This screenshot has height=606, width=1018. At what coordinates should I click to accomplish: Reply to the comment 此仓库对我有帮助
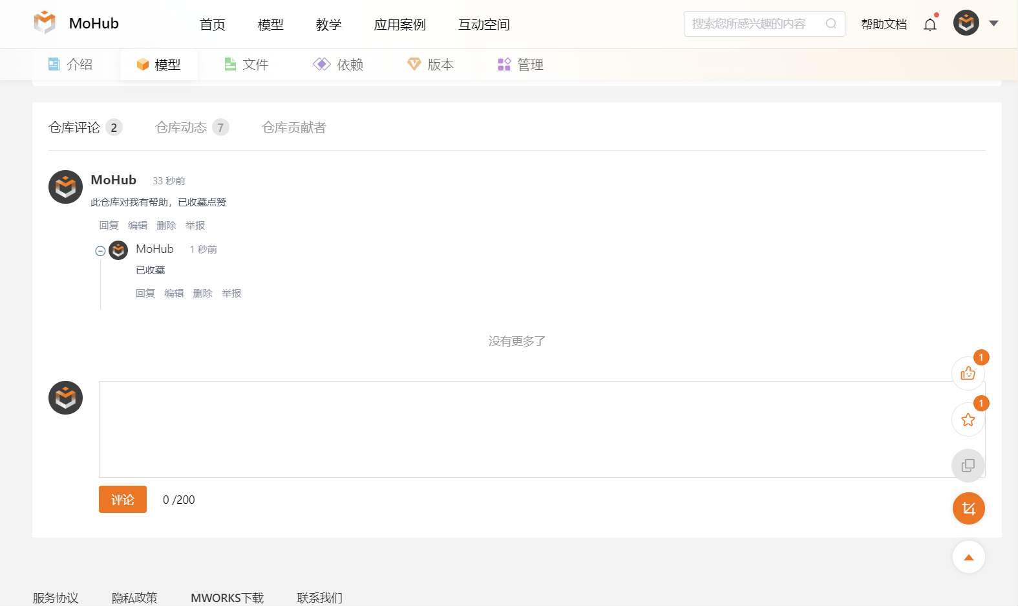(109, 225)
